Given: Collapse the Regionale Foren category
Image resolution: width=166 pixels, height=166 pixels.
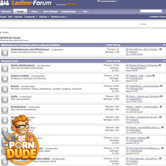Looking at the screenshot, I should (164, 61).
